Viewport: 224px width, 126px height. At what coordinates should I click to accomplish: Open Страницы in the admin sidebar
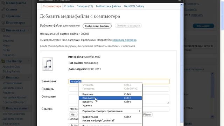(13, 16)
